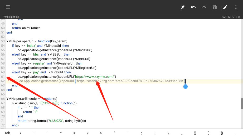
Task: Save the file with floppy disk icon
Action: (x=215, y=7)
